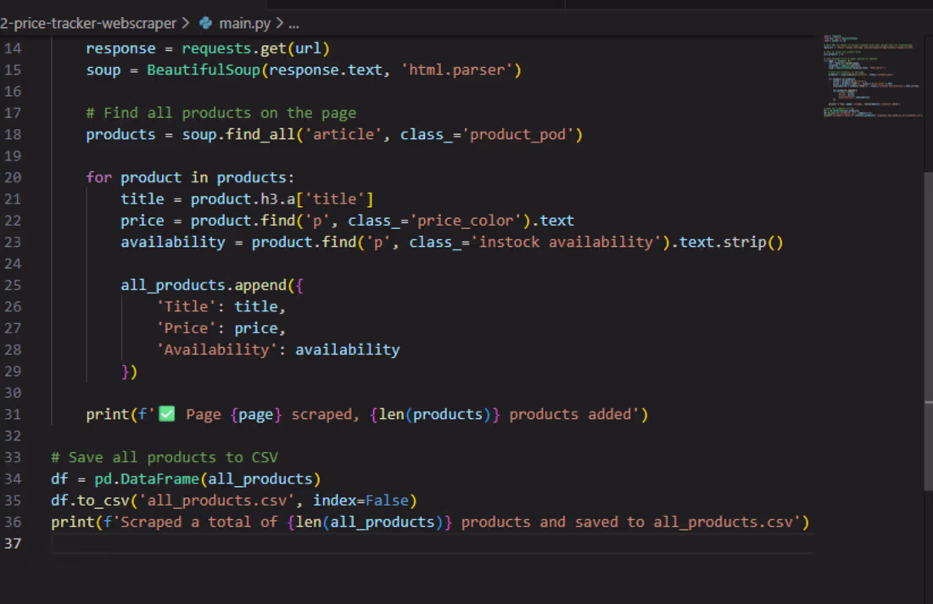Click 'index=False' on line 35
Viewport: 933px width, 604px height.
360,501
